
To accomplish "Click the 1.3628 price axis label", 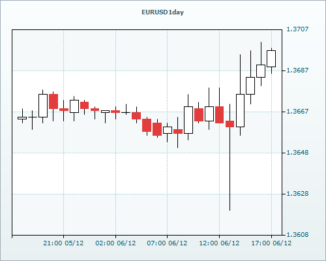I will coord(297,194).
